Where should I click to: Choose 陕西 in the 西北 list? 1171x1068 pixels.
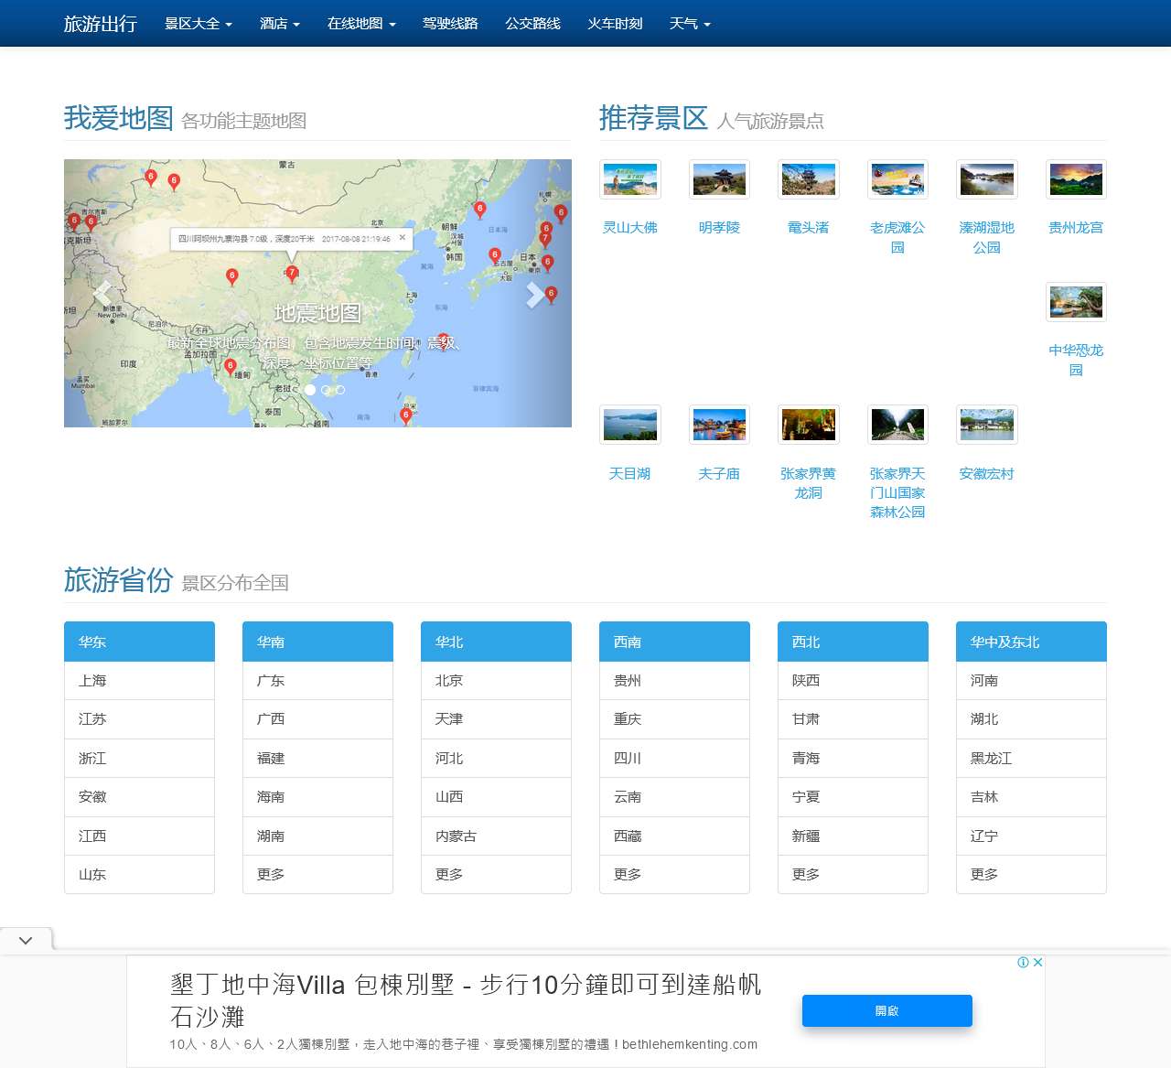click(x=853, y=681)
